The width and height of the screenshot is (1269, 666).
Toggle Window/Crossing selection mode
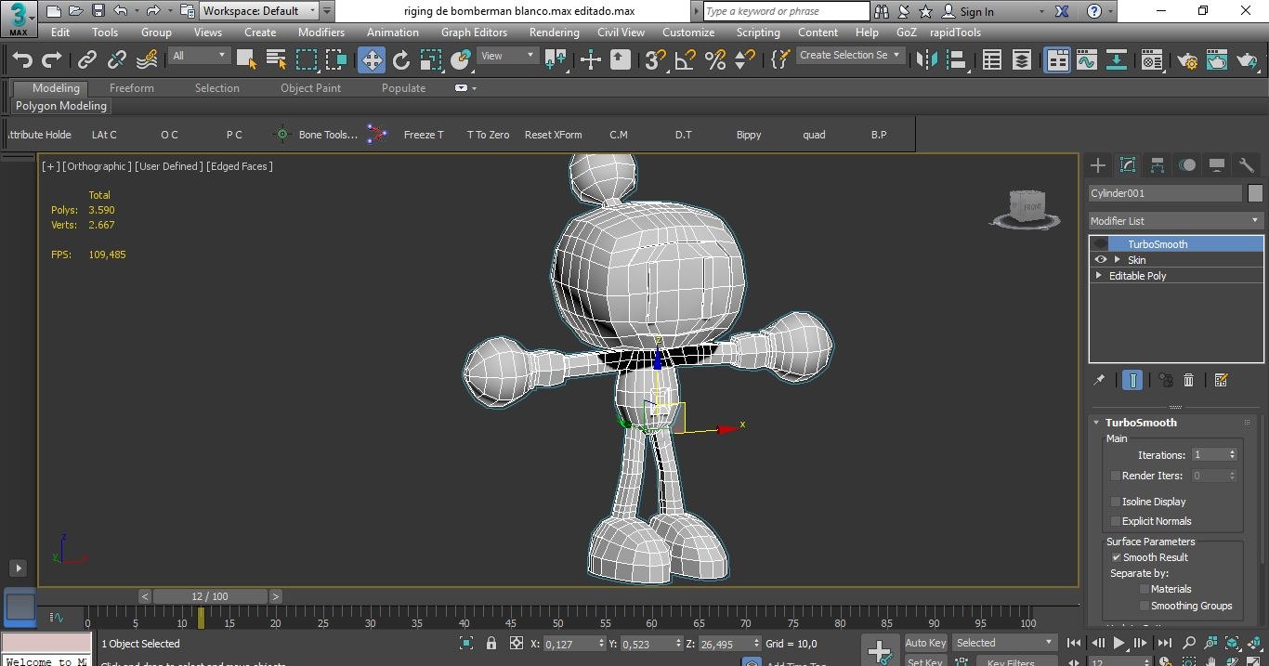tap(336, 59)
